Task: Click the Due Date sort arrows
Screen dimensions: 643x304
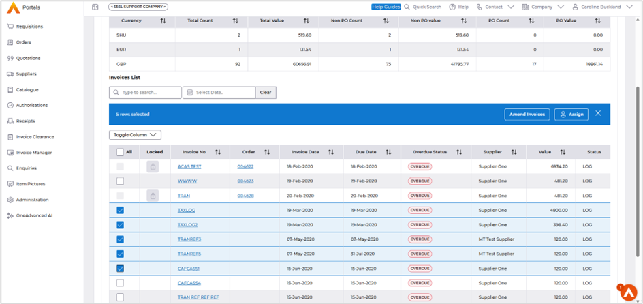Action: [x=388, y=152]
